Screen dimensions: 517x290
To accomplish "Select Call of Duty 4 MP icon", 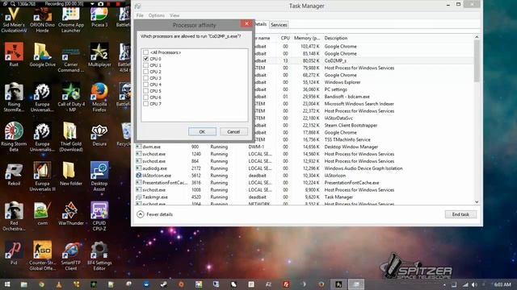I will (x=71, y=97).
